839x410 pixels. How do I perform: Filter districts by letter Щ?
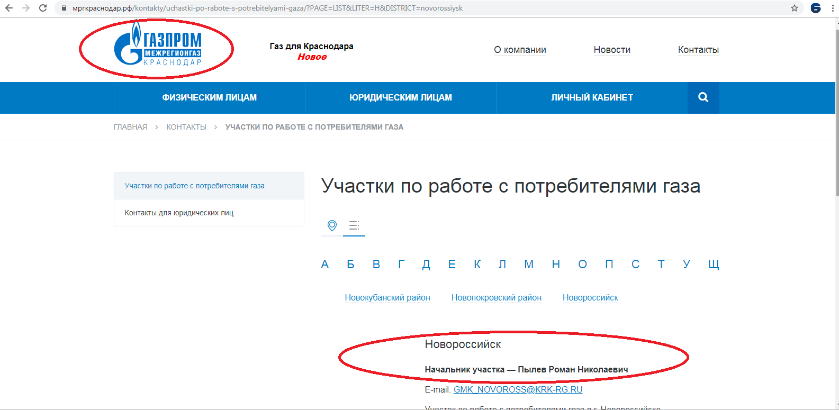[x=714, y=265]
